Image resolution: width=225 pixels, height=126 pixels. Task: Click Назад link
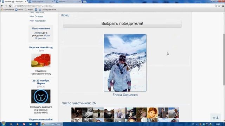point(65,15)
